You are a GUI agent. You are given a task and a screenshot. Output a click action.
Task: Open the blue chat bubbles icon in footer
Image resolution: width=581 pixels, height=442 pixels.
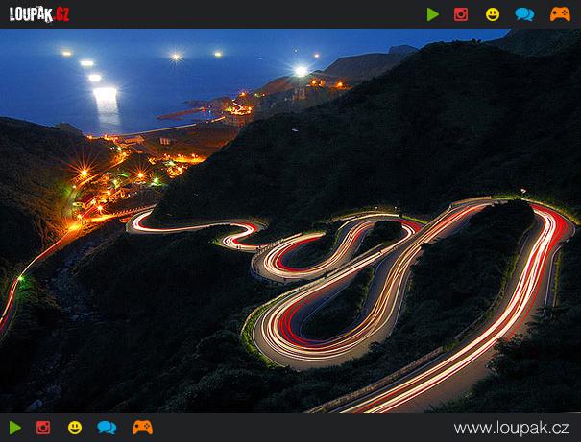[x=107, y=428]
